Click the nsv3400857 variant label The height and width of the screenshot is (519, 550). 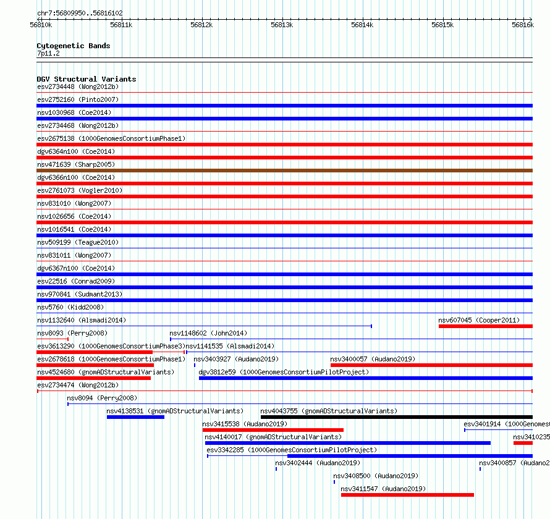[515, 463]
